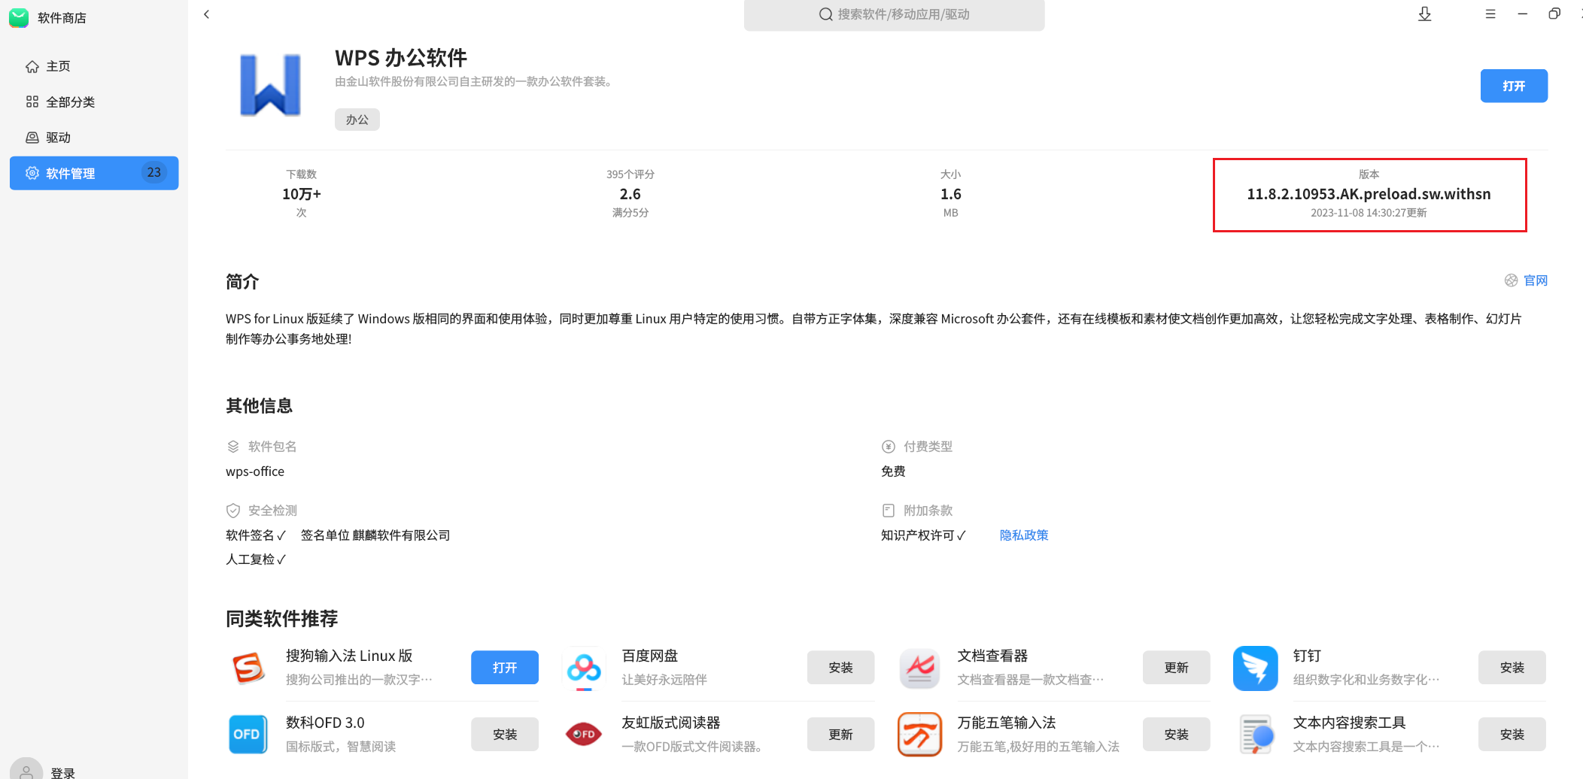This screenshot has width=1583, height=779.
Task: Click the search magnifier icon
Action: pyautogui.click(x=825, y=14)
